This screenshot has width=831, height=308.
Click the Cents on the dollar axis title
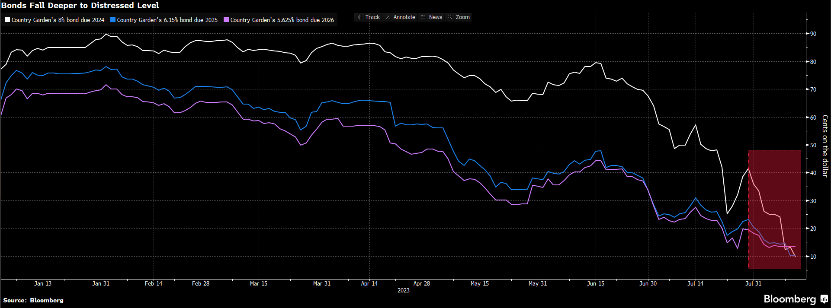[825, 146]
